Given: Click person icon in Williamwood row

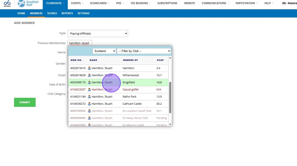Looking at the screenshot, I should tap(89, 75).
